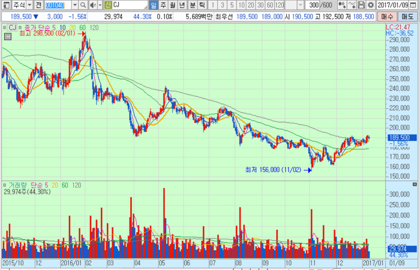The image size is (420, 270).
Task: Click the 001040 stock code input field
Action: [x=56, y=5]
